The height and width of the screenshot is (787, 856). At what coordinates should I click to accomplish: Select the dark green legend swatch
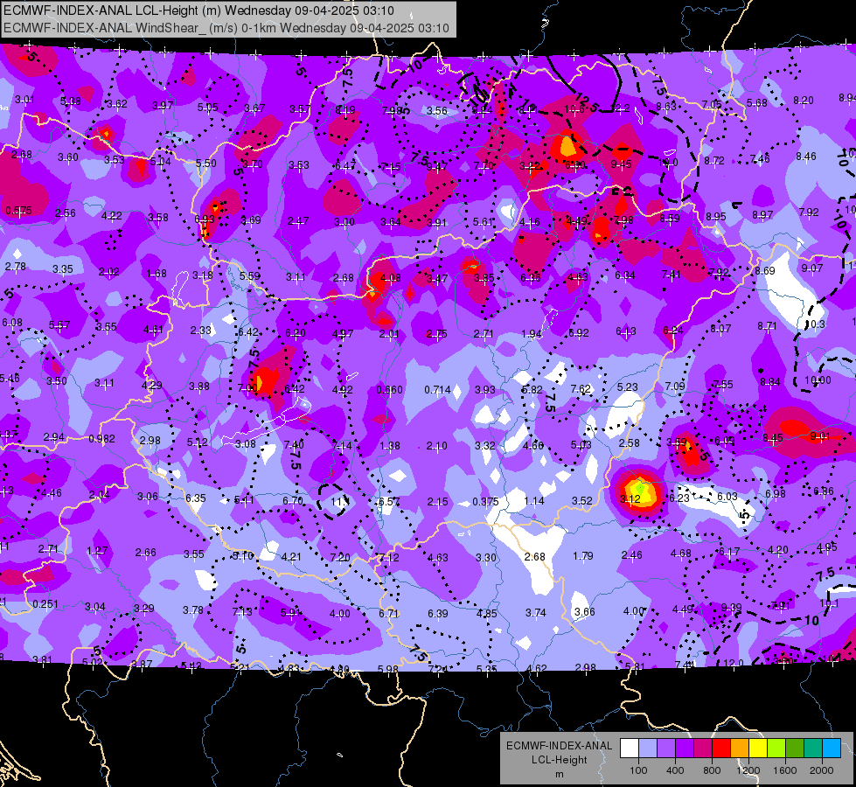click(795, 748)
